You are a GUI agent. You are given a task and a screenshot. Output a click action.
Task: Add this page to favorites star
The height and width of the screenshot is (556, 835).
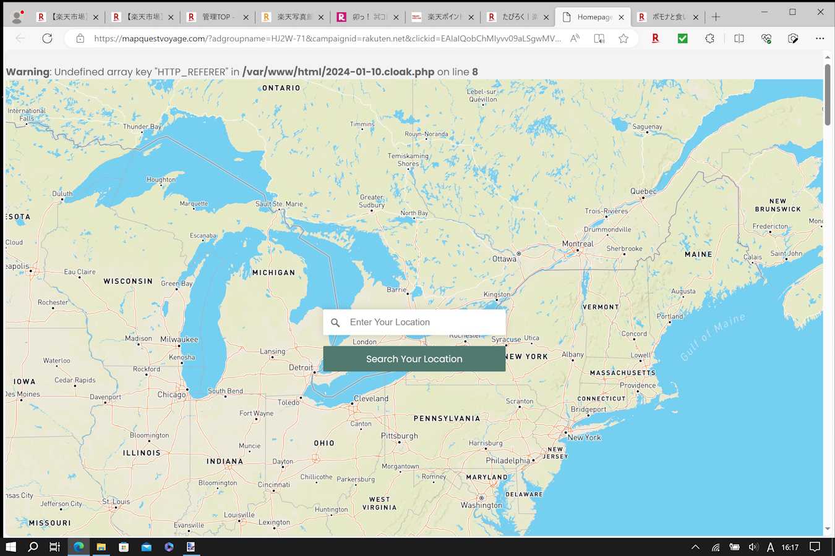(x=623, y=38)
